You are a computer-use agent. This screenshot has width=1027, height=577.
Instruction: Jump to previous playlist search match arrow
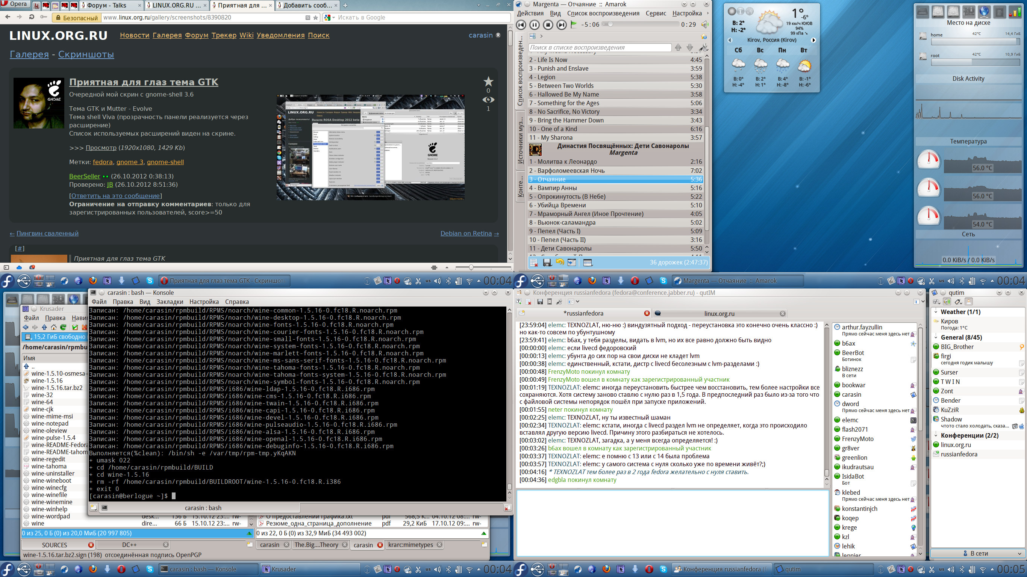point(678,47)
